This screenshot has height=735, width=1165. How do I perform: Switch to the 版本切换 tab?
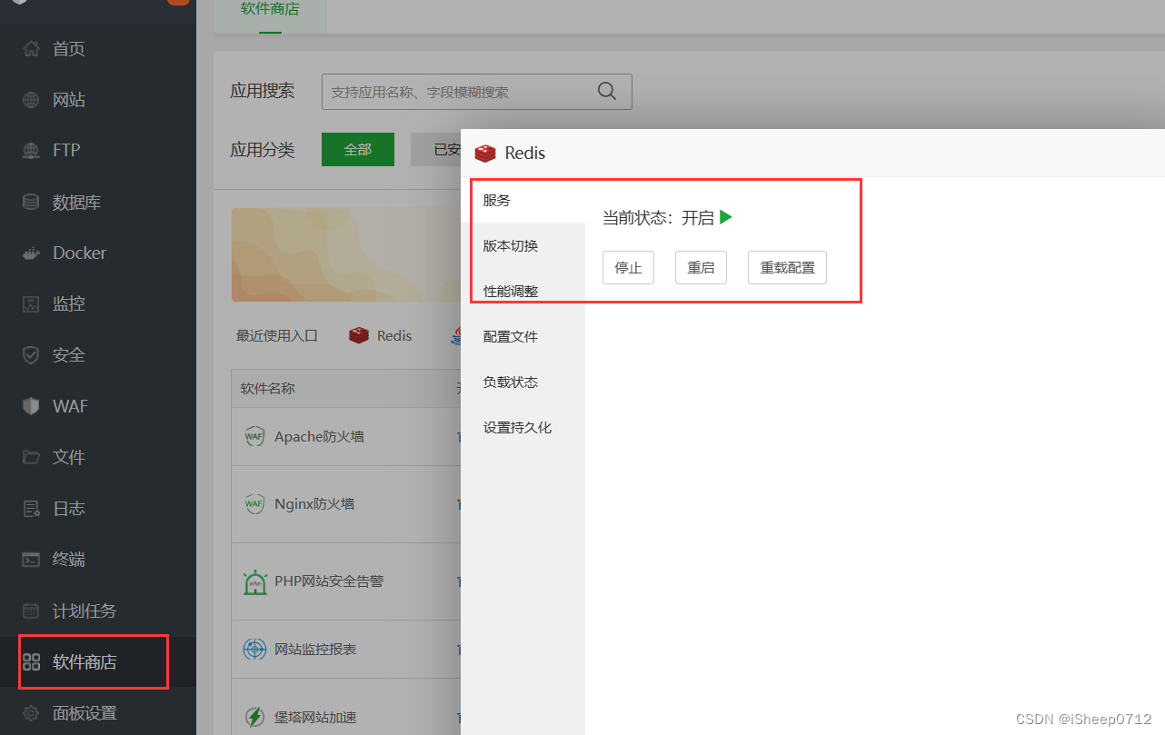pos(523,245)
